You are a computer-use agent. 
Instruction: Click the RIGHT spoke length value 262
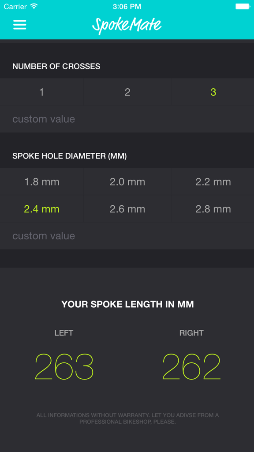(x=191, y=366)
